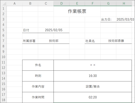Select the 02:20 work duration cell
The image size is (135, 103).
tap(93, 97)
